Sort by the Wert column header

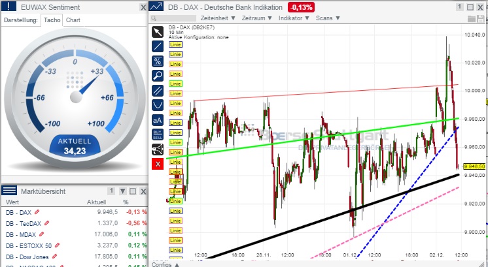tap(12, 202)
